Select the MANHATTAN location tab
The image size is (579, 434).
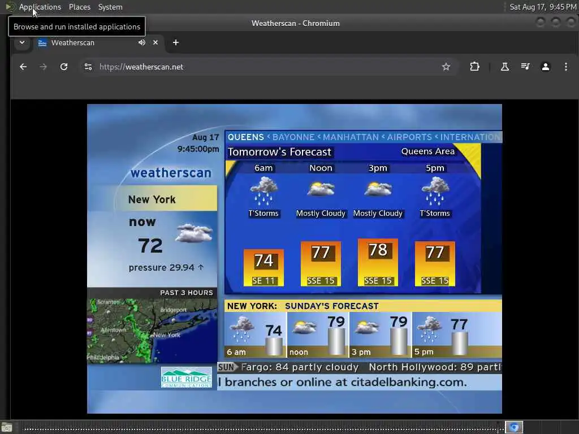[351, 137]
